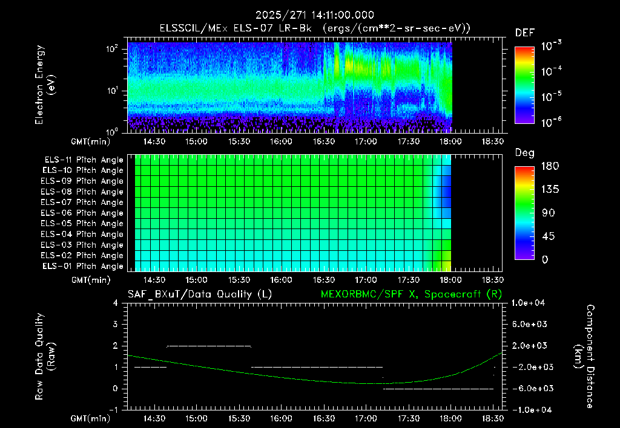The height and width of the screenshot is (428, 620).
Task: Click the timestamp title 2025/271 14:11:00.000
Action: 315,15
